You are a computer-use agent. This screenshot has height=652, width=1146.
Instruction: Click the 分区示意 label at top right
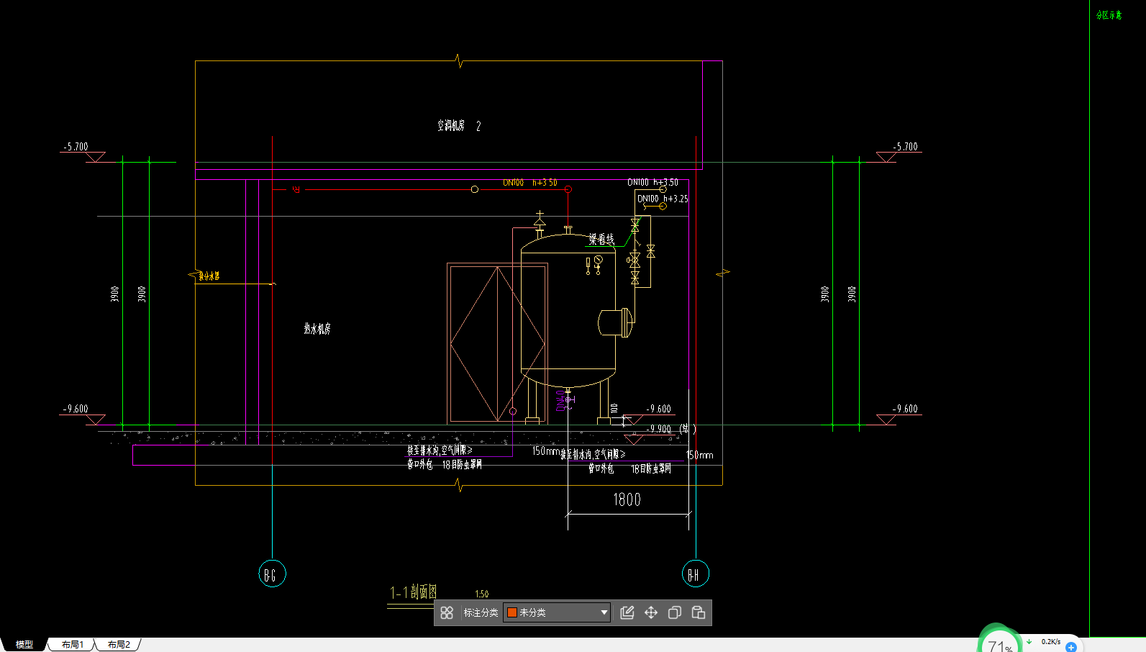(1109, 15)
